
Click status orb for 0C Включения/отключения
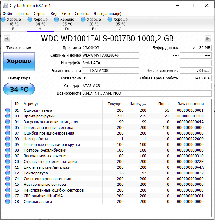point(8,156)
